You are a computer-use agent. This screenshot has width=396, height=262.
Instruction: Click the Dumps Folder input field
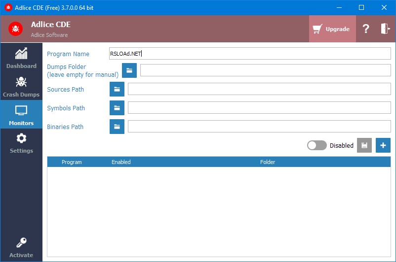[x=266, y=70]
